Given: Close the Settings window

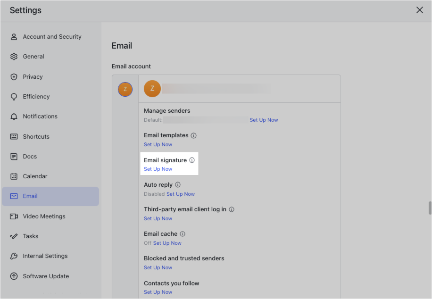Looking at the screenshot, I should [419, 9].
